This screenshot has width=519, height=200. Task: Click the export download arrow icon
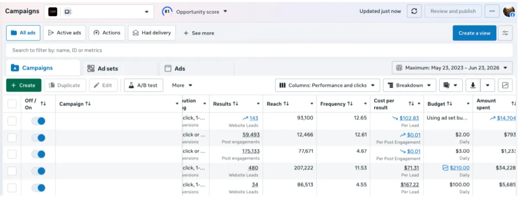pos(473,85)
